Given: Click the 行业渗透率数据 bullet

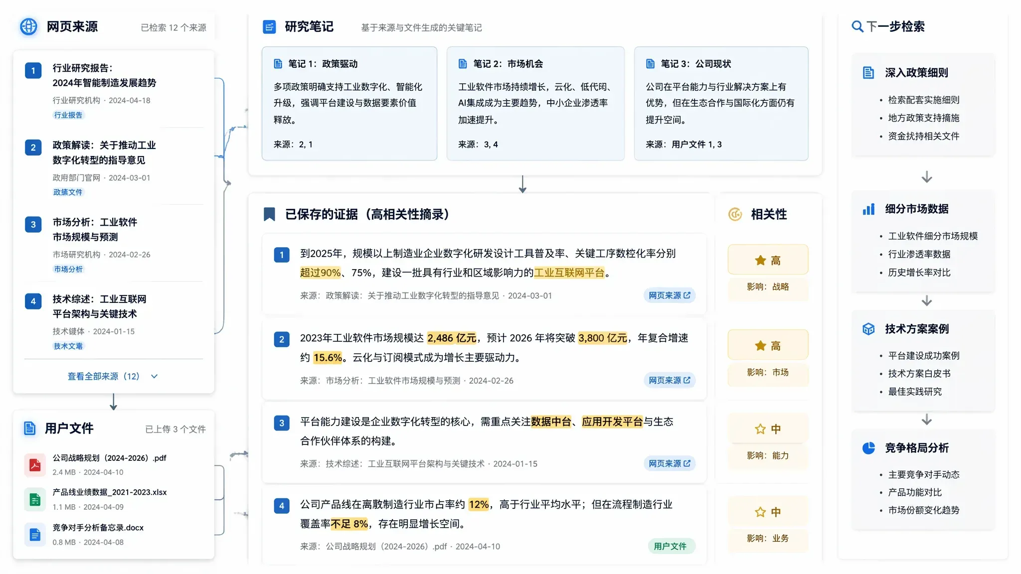Looking at the screenshot, I should point(919,254).
